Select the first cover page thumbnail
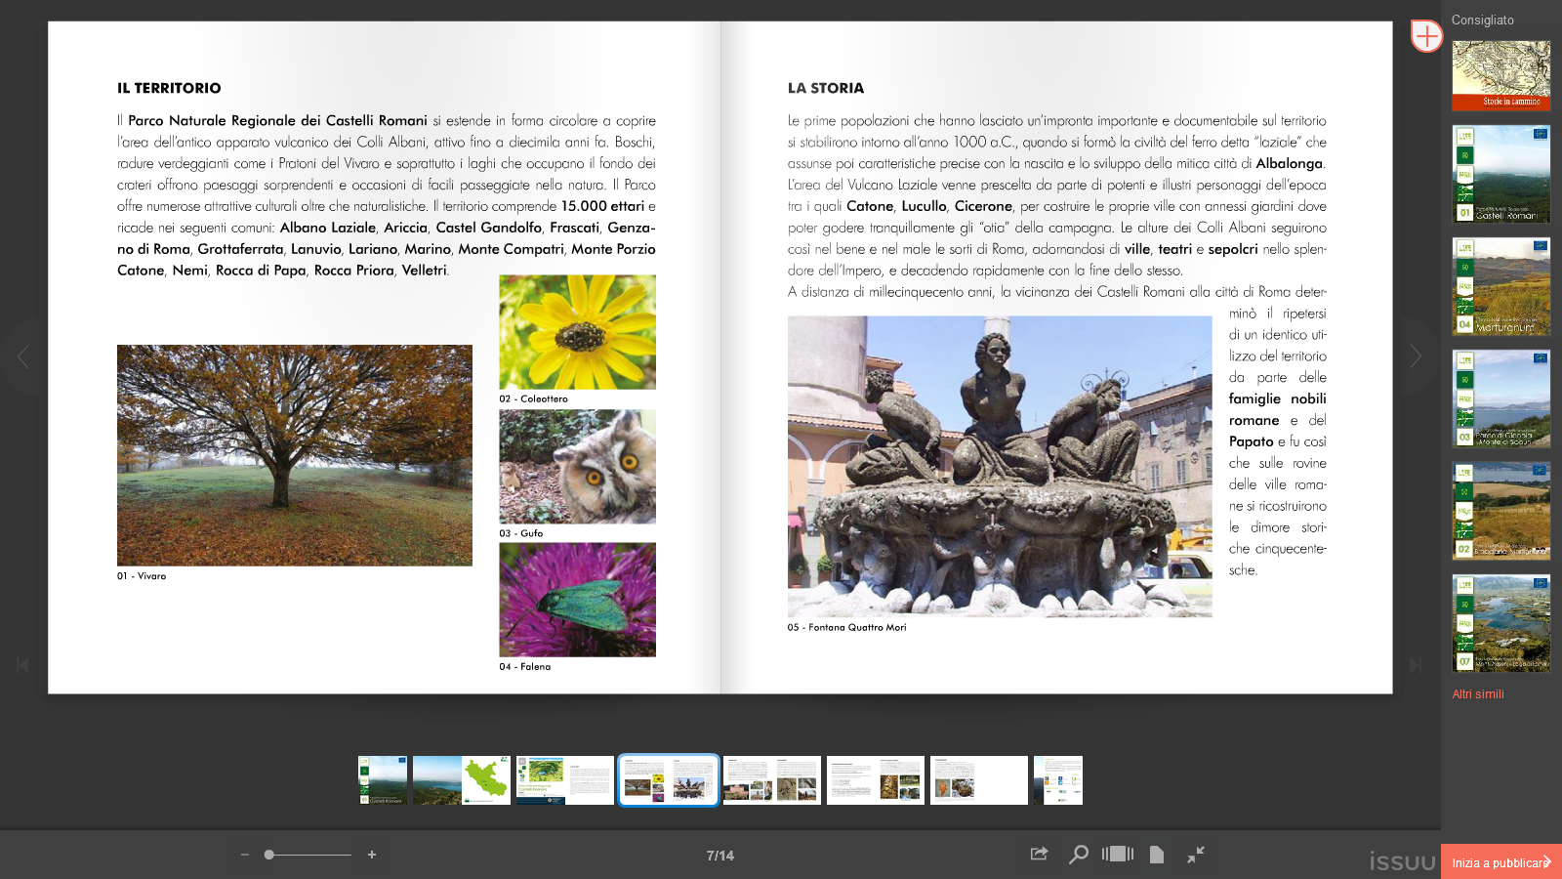Screen dimensions: 1562x879 383,780
